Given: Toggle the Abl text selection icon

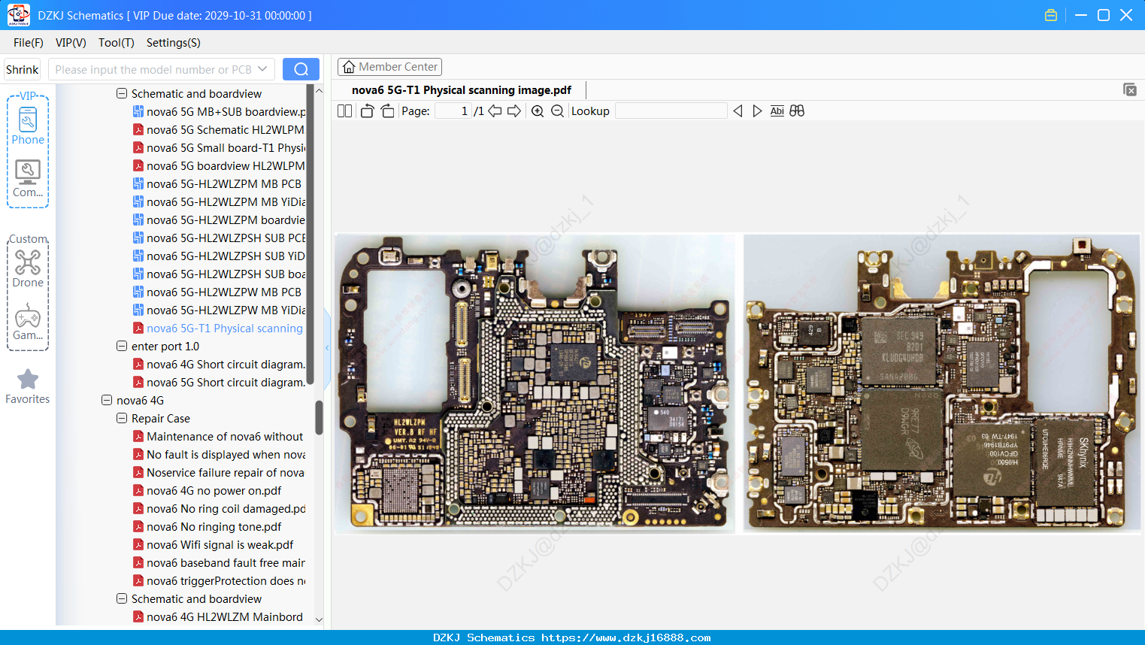Looking at the screenshot, I should tap(777, 111).
